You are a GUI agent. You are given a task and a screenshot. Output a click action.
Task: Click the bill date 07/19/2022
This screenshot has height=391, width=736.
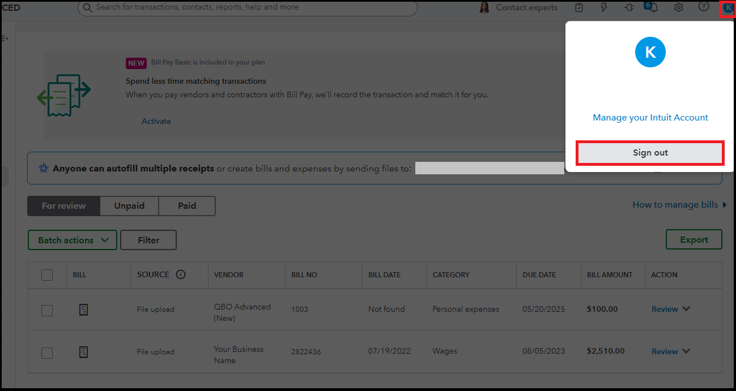click(x=389, y=351)
